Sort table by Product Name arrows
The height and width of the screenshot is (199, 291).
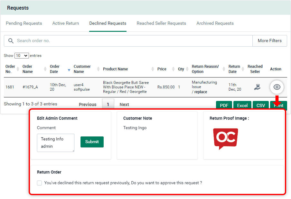(153, 69)
